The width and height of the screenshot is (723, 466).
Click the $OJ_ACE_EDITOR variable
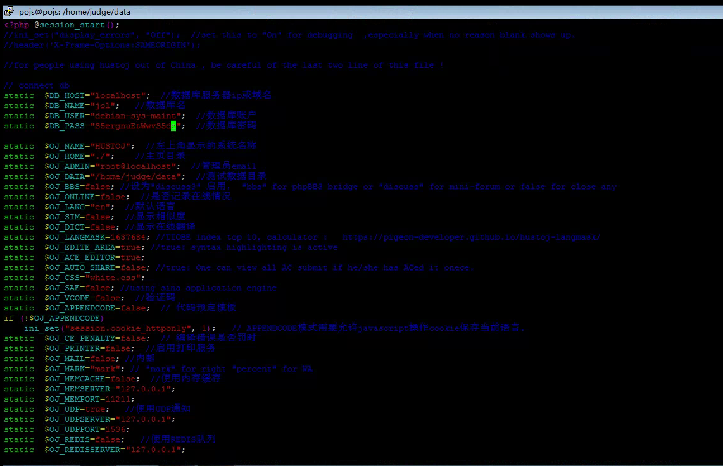coord(80,258)
